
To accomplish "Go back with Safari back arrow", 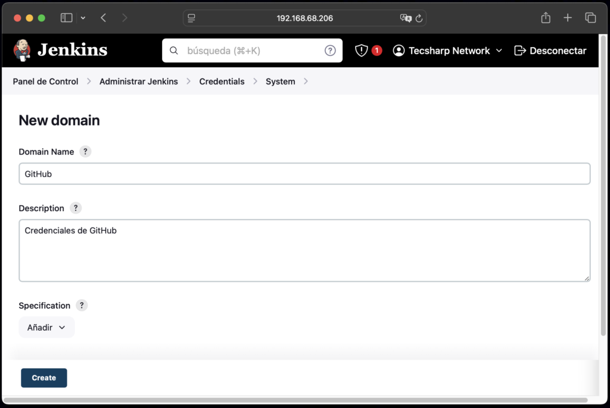I will click(104, 18).
